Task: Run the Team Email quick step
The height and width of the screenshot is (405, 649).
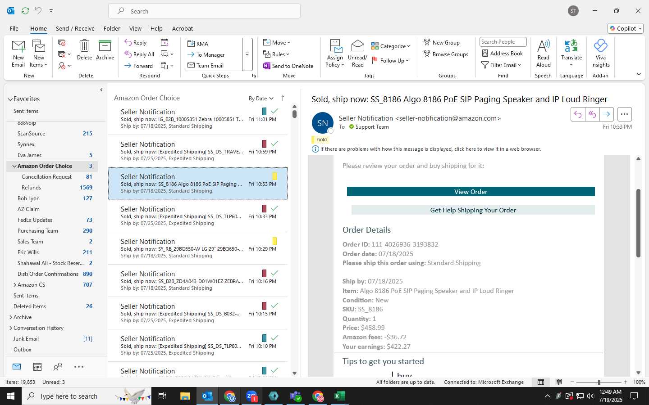Action: tap(214, 66)
